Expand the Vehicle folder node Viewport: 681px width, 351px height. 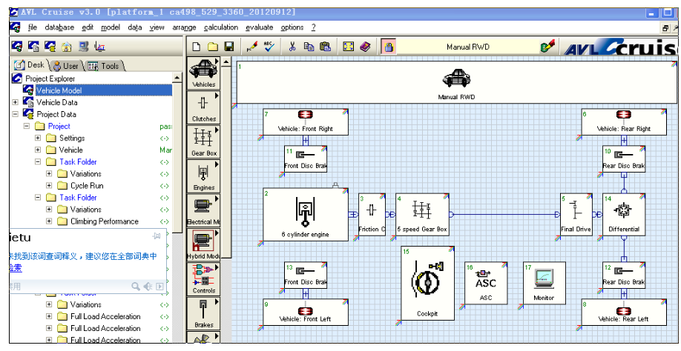[38, 150]
